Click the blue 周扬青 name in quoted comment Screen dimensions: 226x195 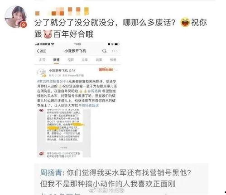click(51, 173)
